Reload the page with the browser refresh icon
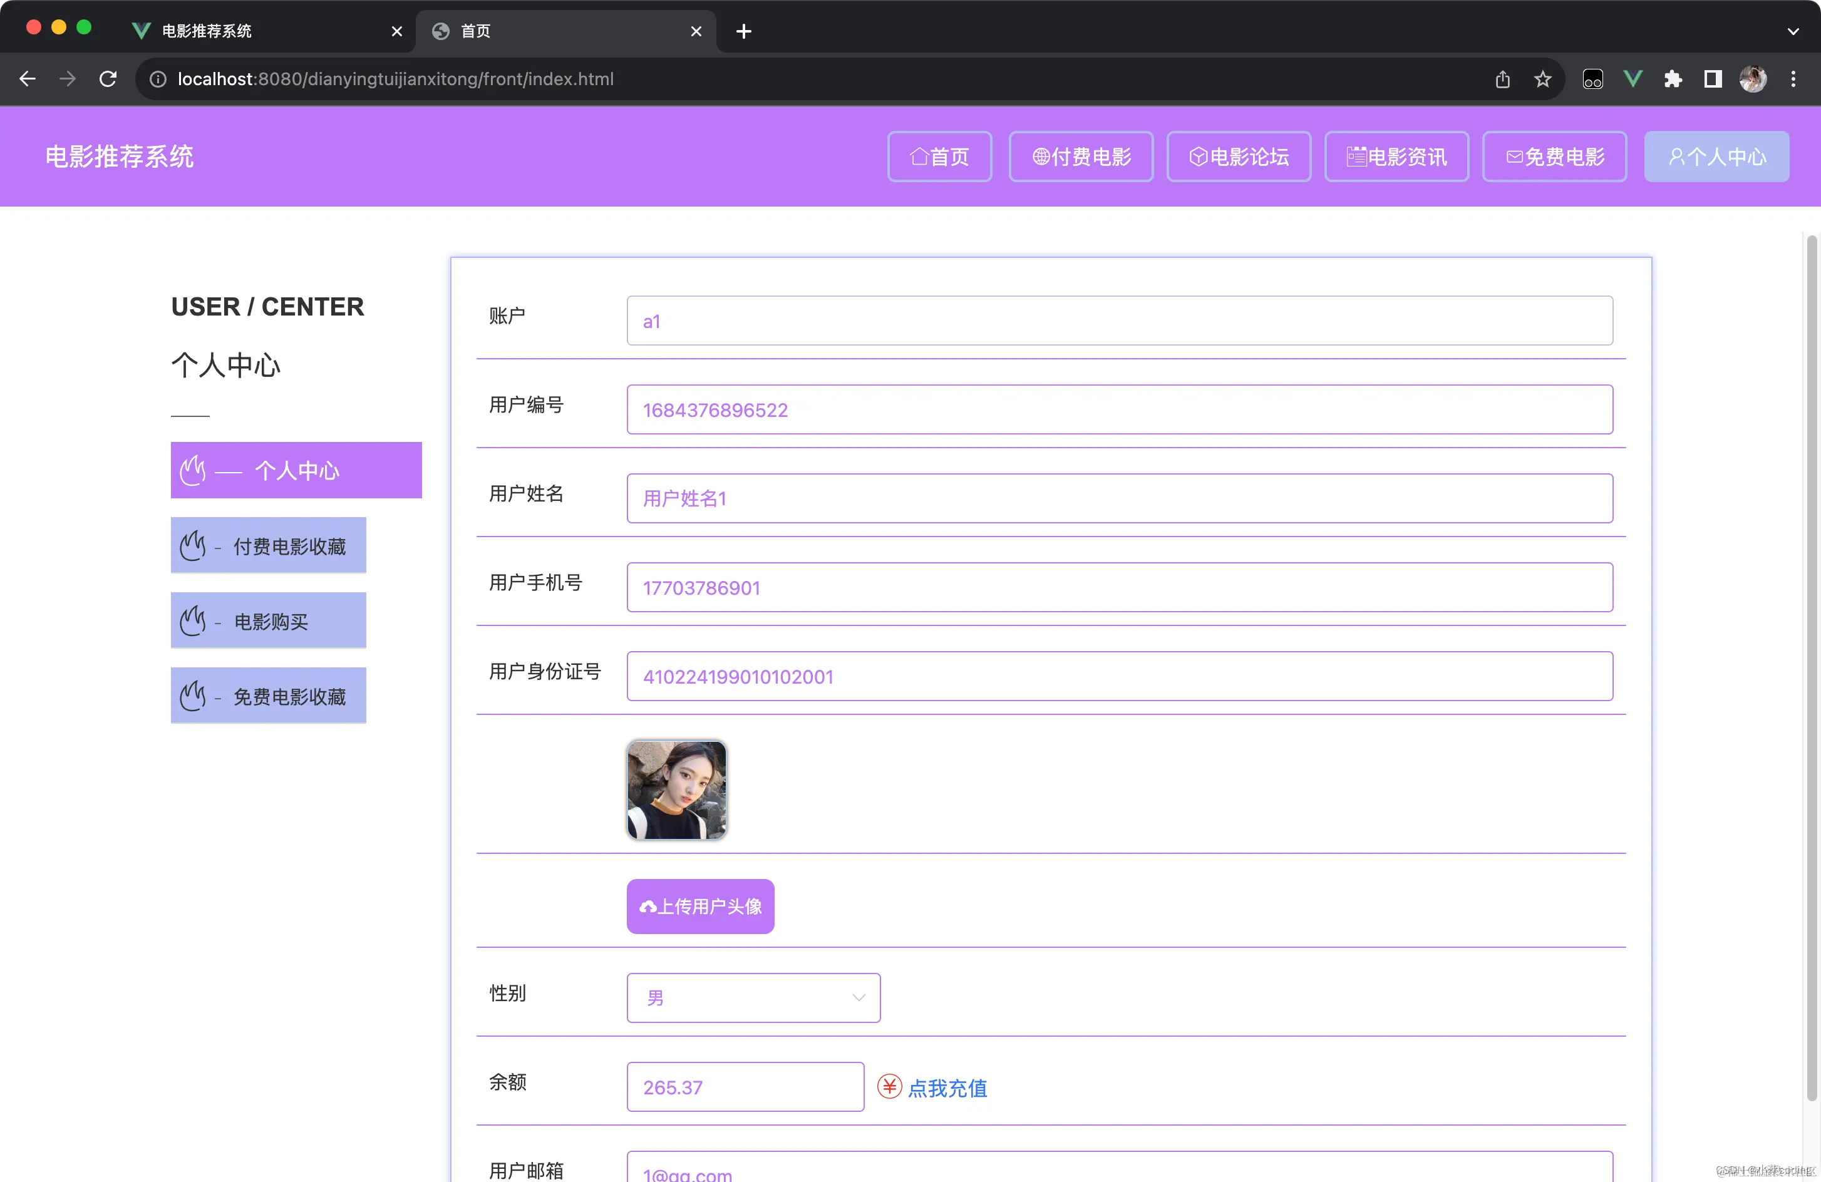The height and width of the screenshot is (1182, 1821). (107, 79)
